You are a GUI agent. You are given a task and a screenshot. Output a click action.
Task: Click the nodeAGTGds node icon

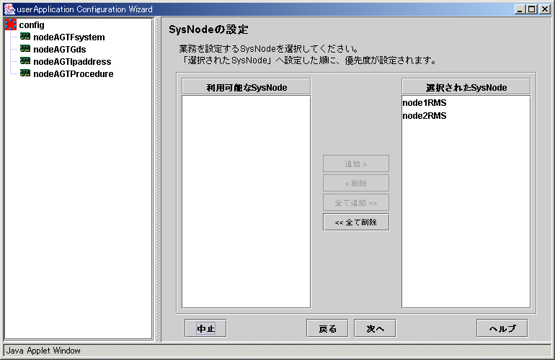coord(25,49)
